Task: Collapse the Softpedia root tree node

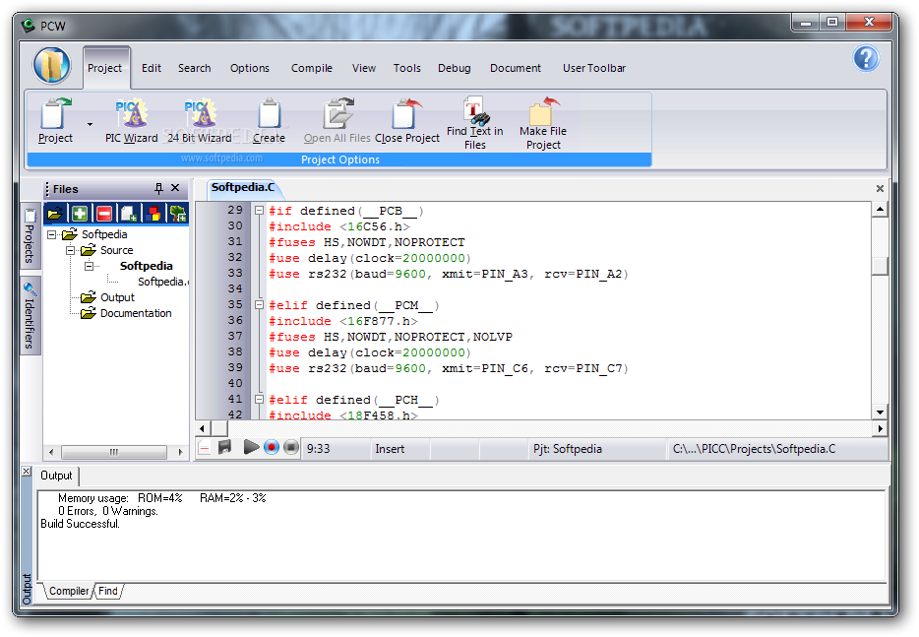Action: 51,234
